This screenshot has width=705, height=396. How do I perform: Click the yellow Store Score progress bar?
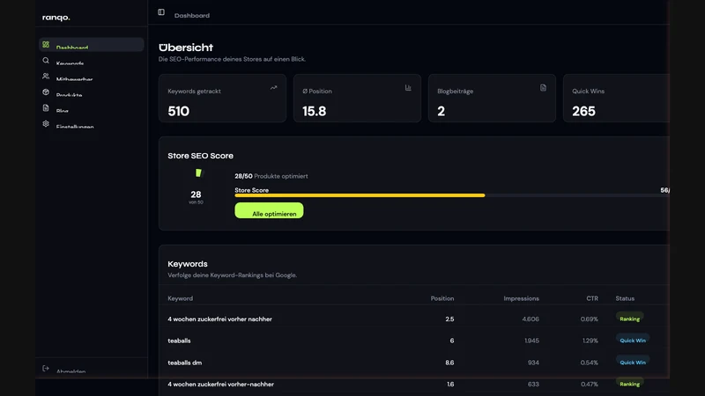(x=360, y=195)
